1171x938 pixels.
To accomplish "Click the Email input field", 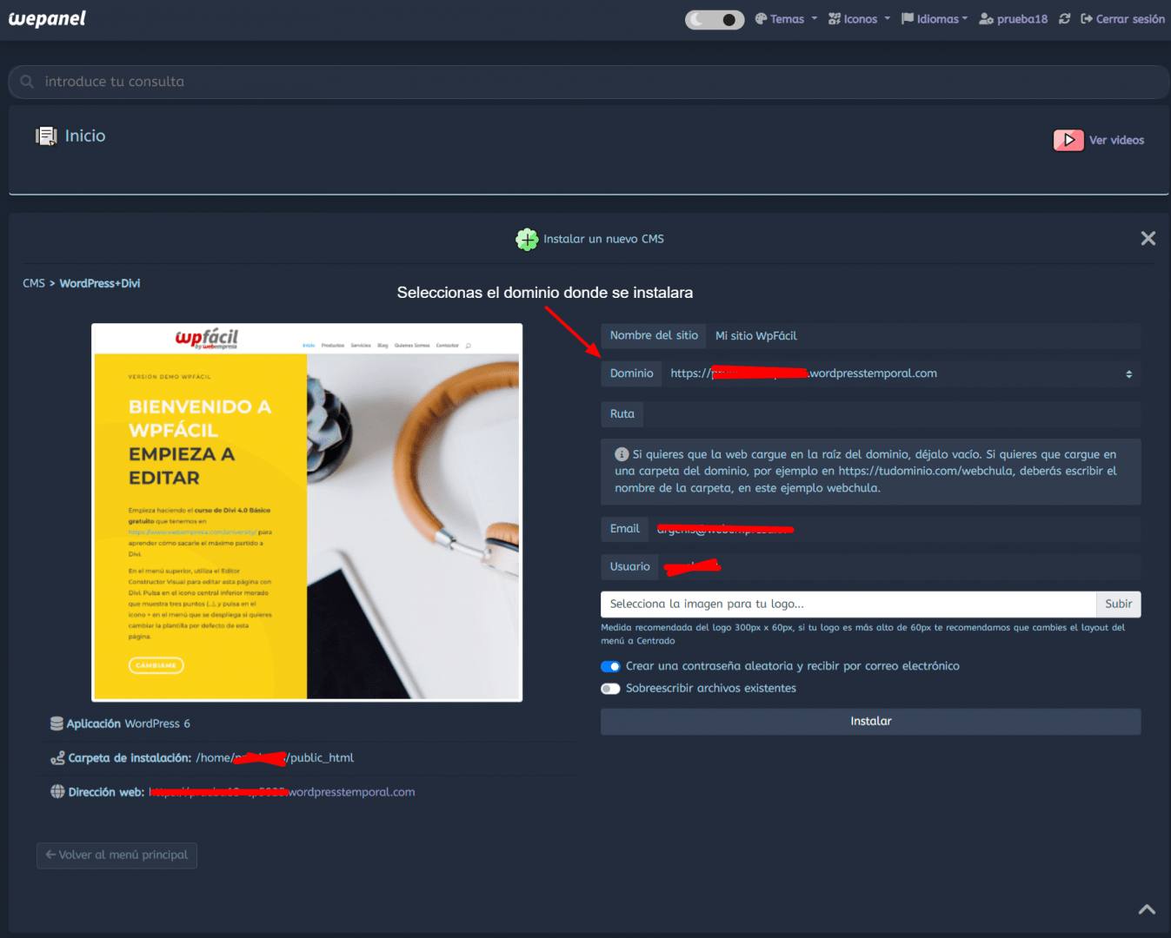I will point(894,529).
